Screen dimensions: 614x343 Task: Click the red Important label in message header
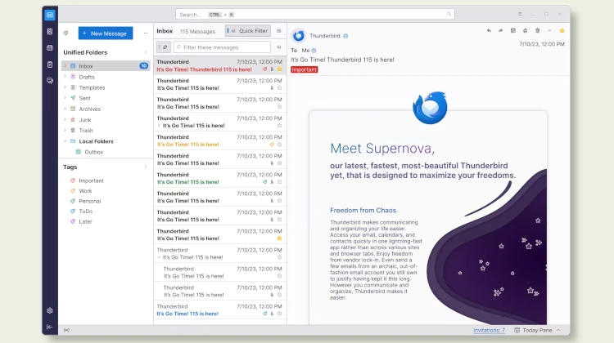point(305,69)
